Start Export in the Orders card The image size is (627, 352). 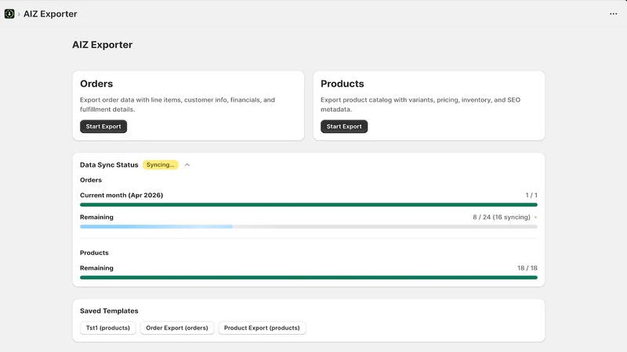(103, 127)
